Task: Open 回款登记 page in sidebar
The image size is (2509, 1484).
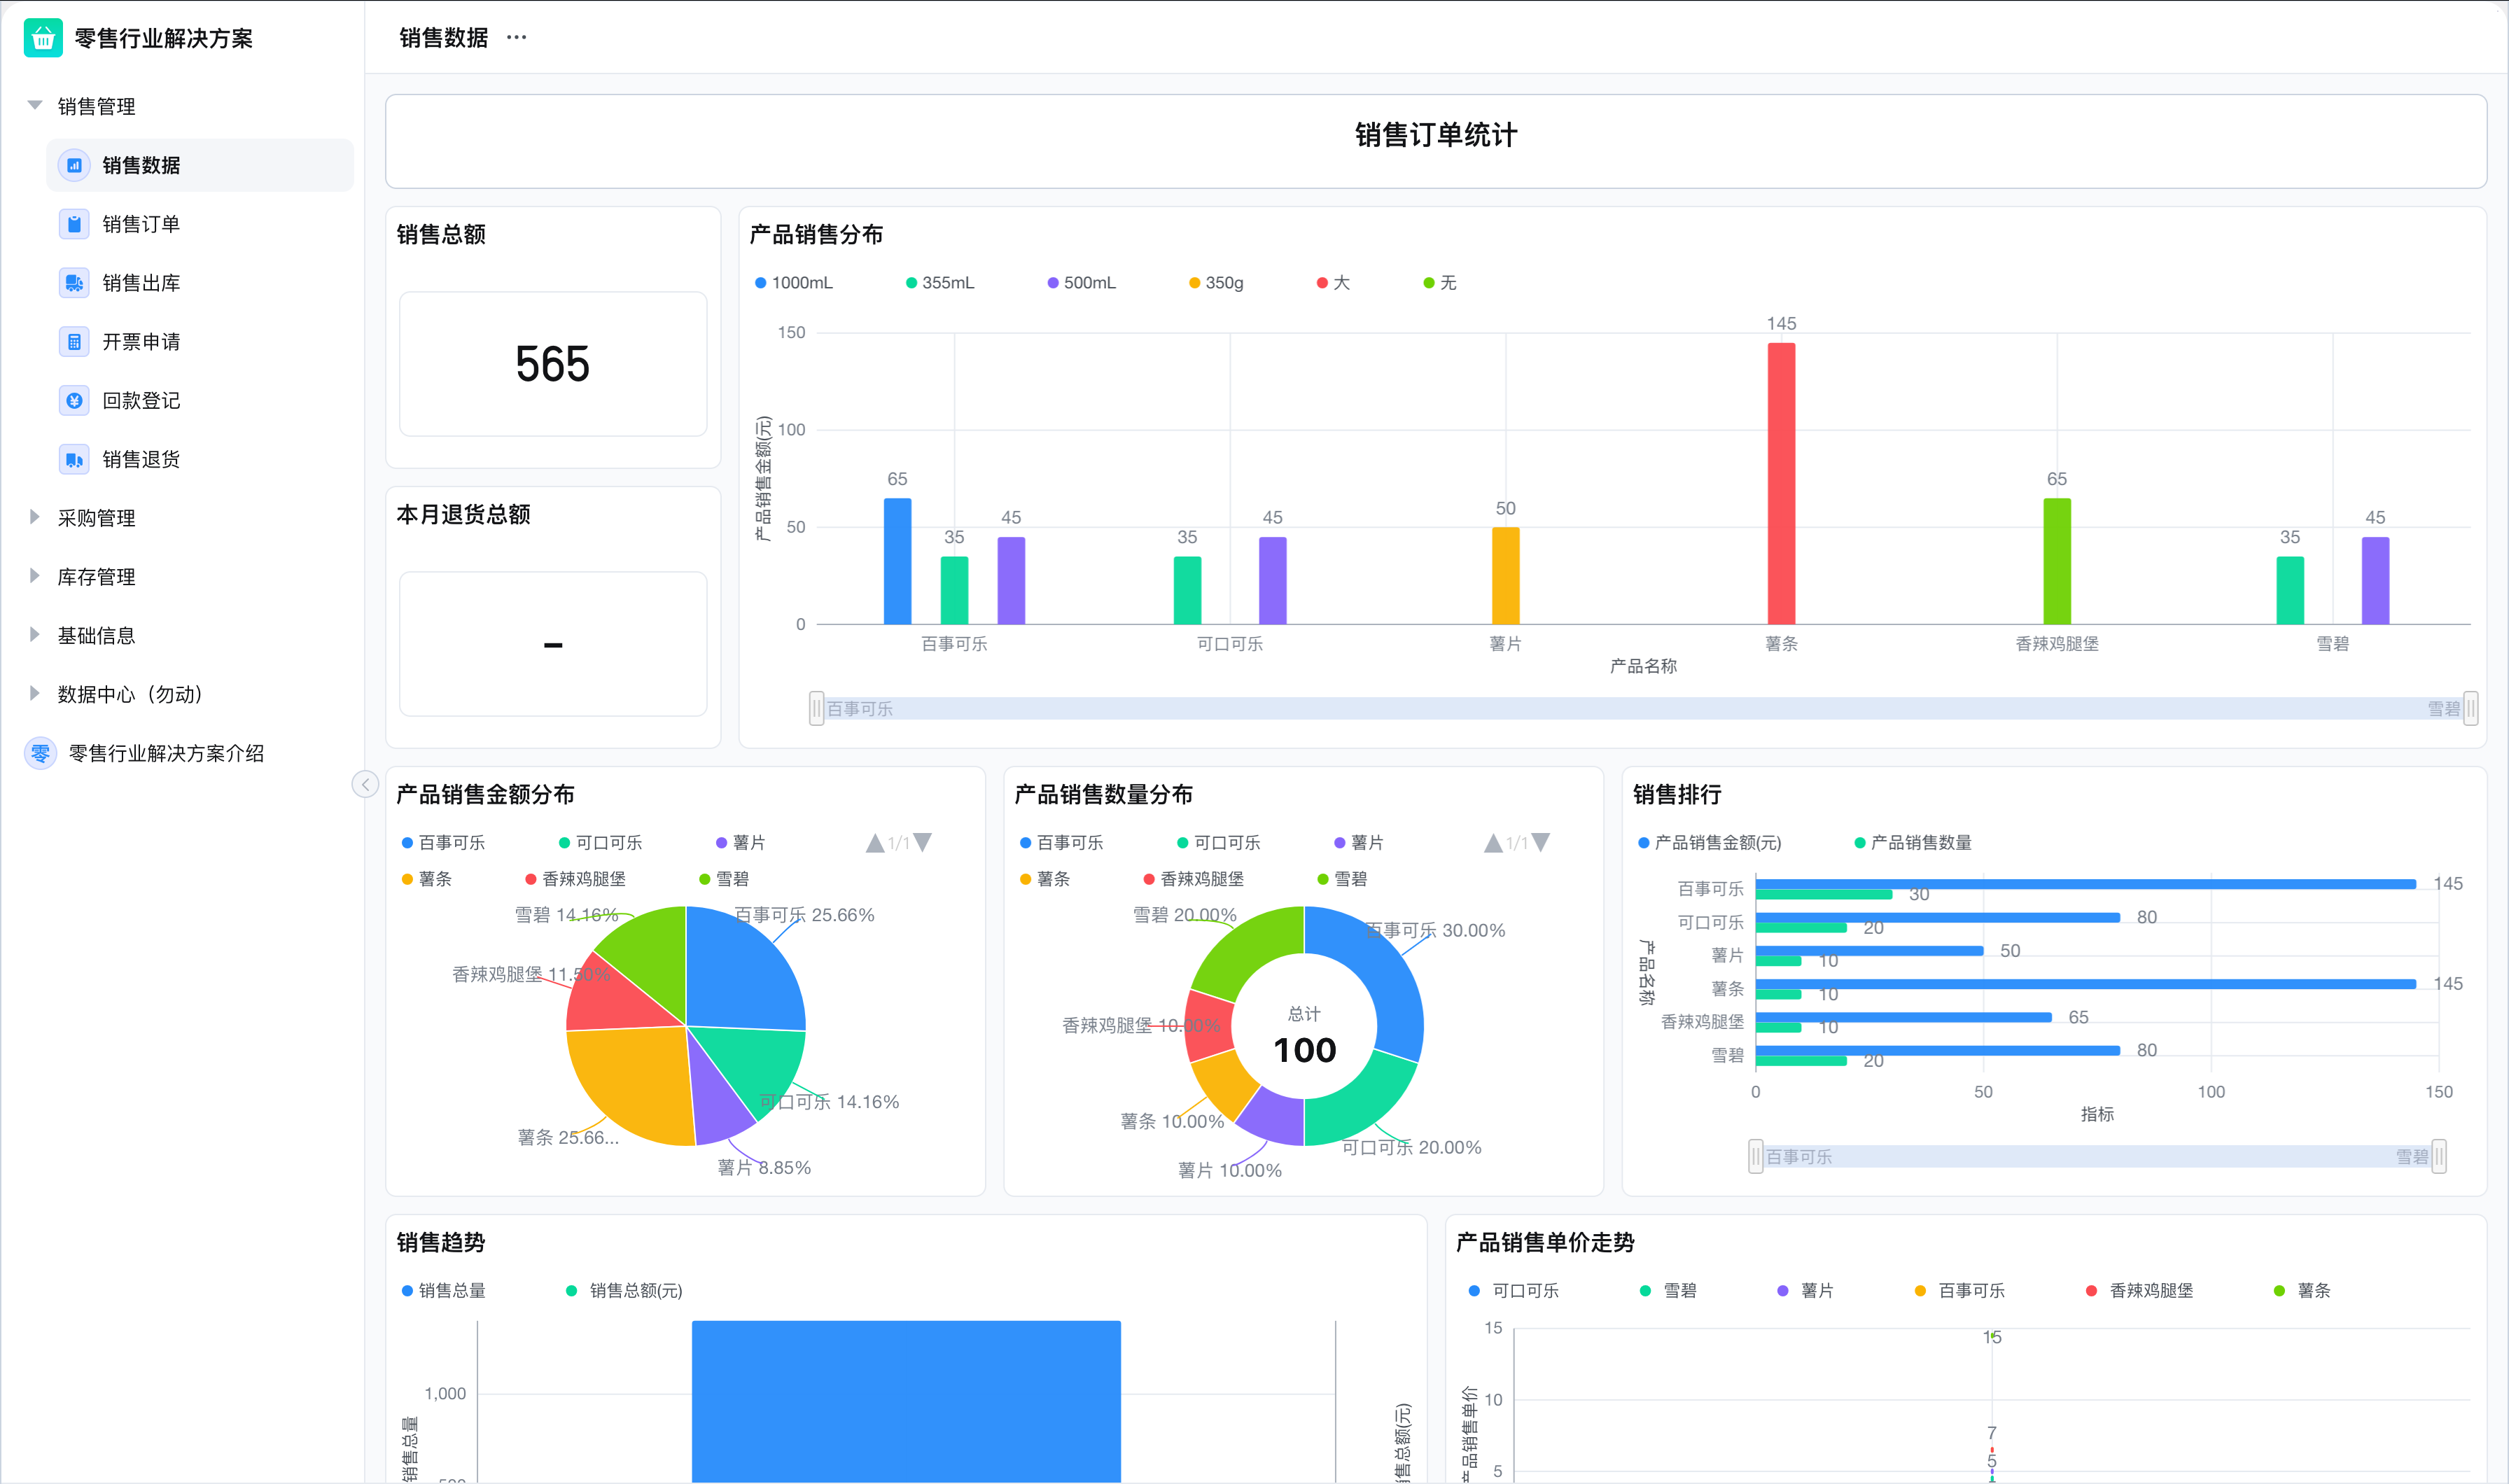Action: (x=200, y=401)
